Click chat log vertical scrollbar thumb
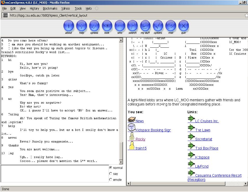 point(121,151)
